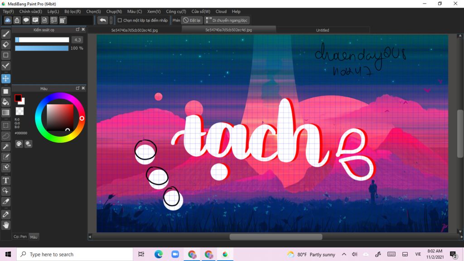Click the speech bubble toolbar icon

click(26, 20)
